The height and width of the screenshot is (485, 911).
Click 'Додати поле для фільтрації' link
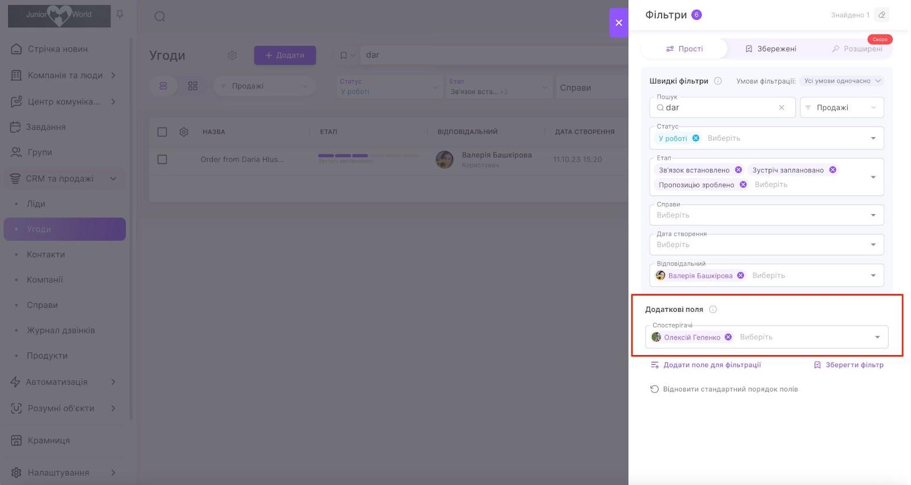pyautogui.click(x=706, y=365)
